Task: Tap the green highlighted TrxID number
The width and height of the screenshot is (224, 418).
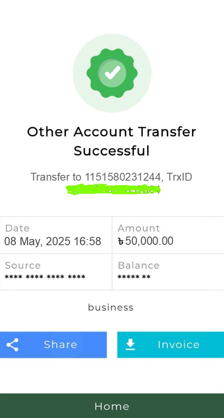Action: click(x=113, y=189)
